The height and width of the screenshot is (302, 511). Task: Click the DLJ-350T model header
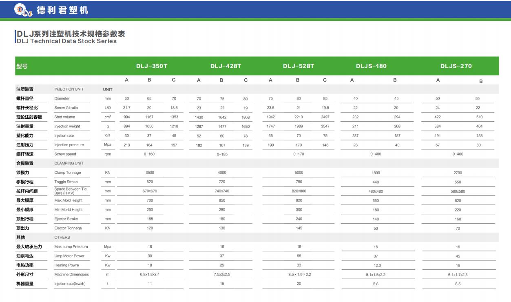(152, 66)
